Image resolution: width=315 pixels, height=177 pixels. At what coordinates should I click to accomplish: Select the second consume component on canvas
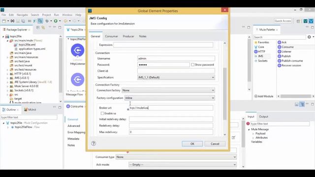(78, 80)
